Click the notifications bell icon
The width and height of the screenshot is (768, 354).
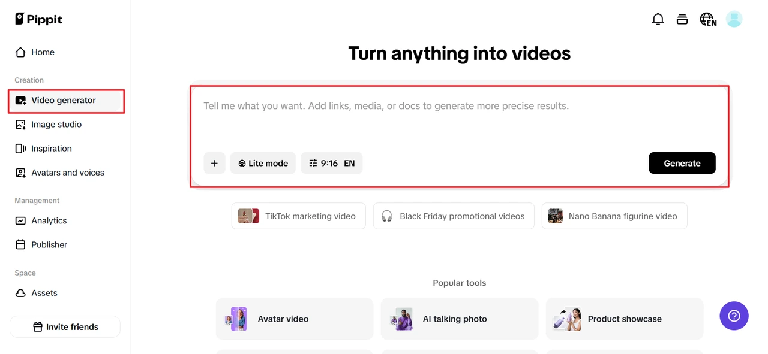(658, 19)
